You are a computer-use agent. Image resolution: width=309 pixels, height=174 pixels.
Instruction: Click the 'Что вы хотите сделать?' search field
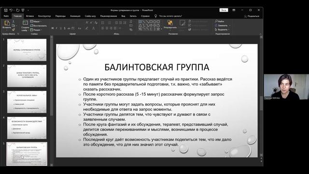[x=170, y=16]
